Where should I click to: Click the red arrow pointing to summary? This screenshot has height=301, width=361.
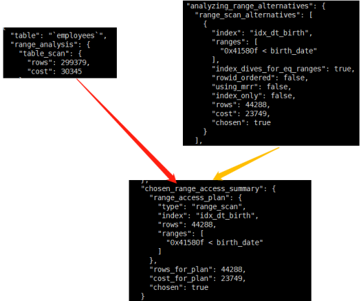[x=127, y=130]
